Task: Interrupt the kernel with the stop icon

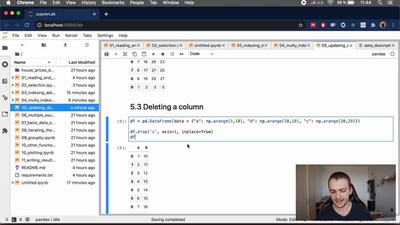Action: tap(162, 54)
